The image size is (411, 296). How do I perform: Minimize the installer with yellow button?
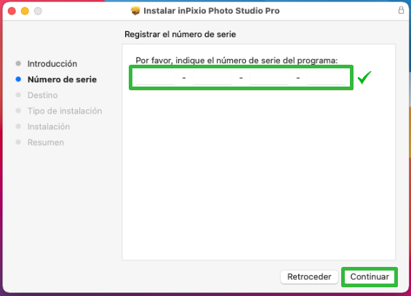[x=25, y=11]
